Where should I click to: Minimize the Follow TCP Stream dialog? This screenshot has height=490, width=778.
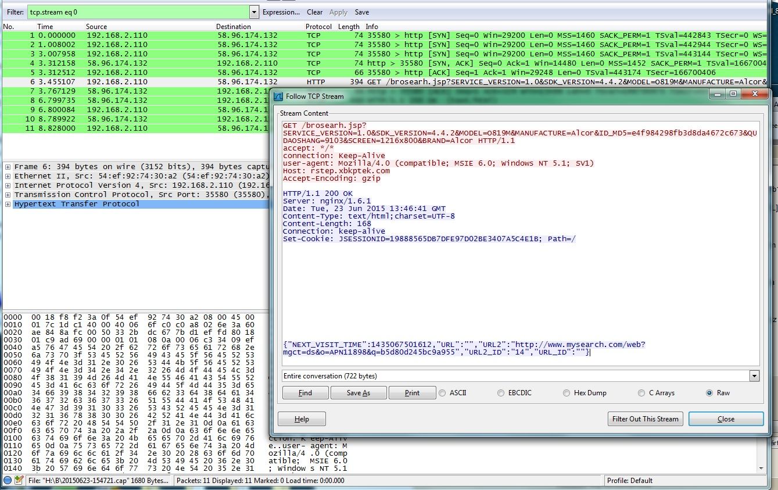[719, 94]
